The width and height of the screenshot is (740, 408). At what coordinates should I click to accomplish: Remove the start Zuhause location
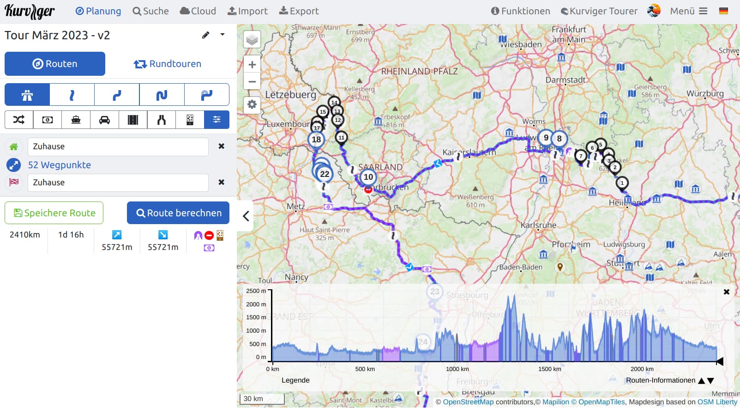222,146
